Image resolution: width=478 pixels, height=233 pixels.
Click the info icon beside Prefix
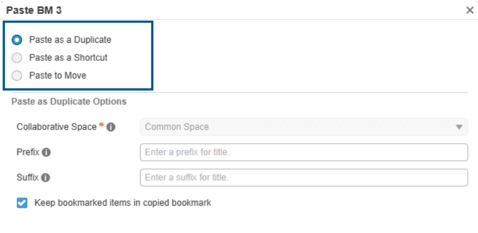point(46,152)
